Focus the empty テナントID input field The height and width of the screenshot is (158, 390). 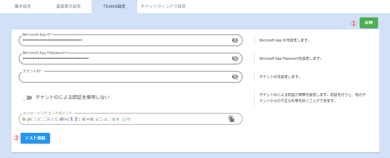(x=123, y=77)
